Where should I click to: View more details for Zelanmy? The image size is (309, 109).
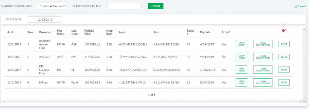pyautogui.click(x=241, y=57)
